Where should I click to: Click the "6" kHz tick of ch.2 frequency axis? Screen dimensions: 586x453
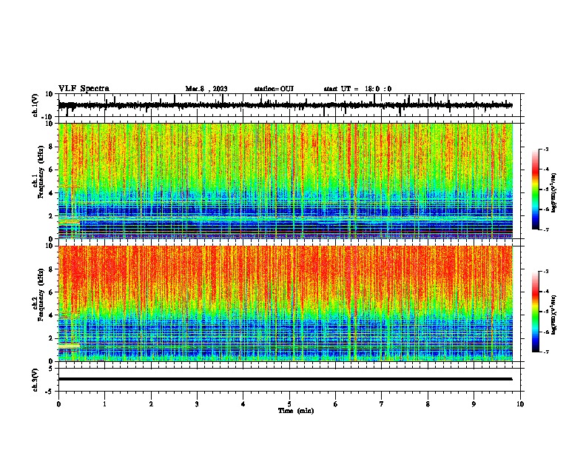(x=52, y=292)
